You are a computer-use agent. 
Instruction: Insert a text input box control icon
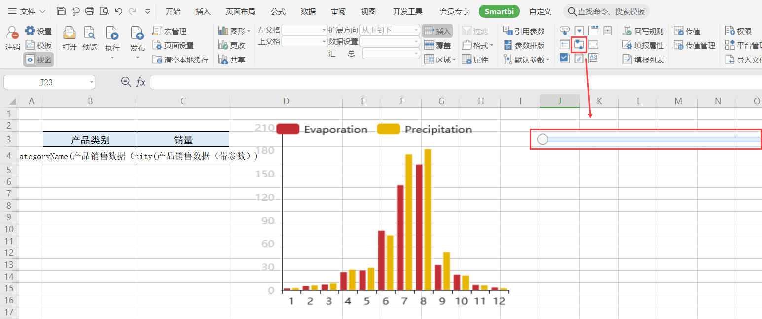point(593,45)
